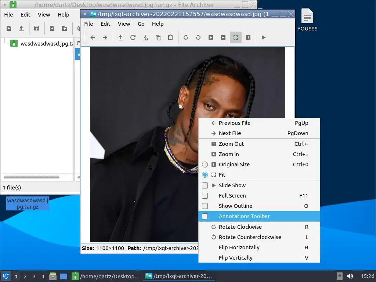Open the LXQt start menu bird icon
The width and height of the screenshot is (376, 282).
coord(6,276)
